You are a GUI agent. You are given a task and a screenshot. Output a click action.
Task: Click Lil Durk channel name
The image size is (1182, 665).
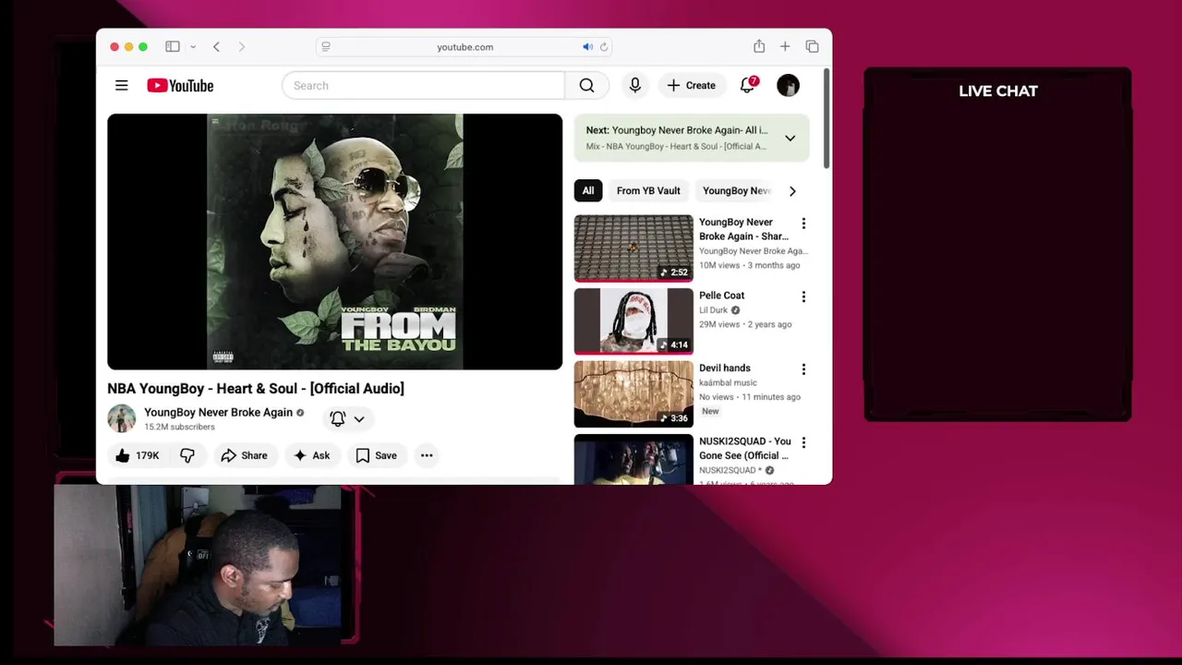[713, 310]
